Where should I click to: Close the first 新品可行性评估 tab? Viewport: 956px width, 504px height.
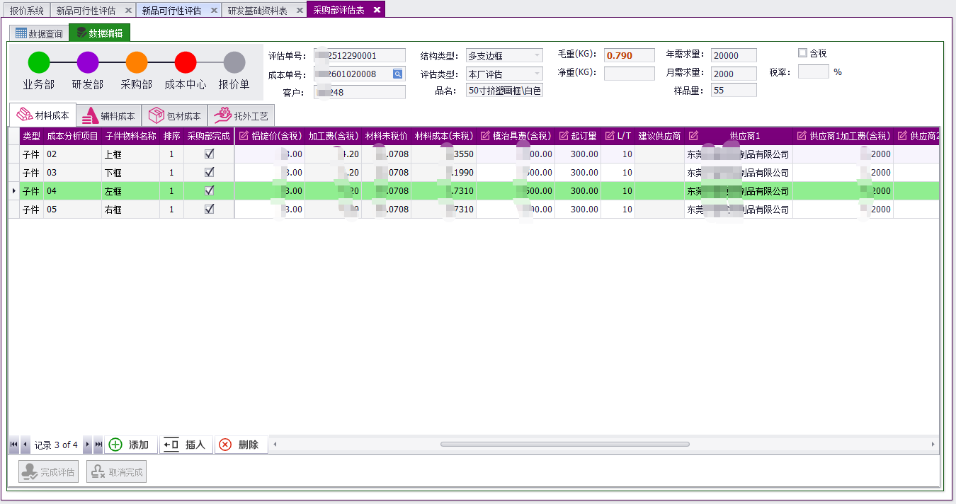click(128, 11)
